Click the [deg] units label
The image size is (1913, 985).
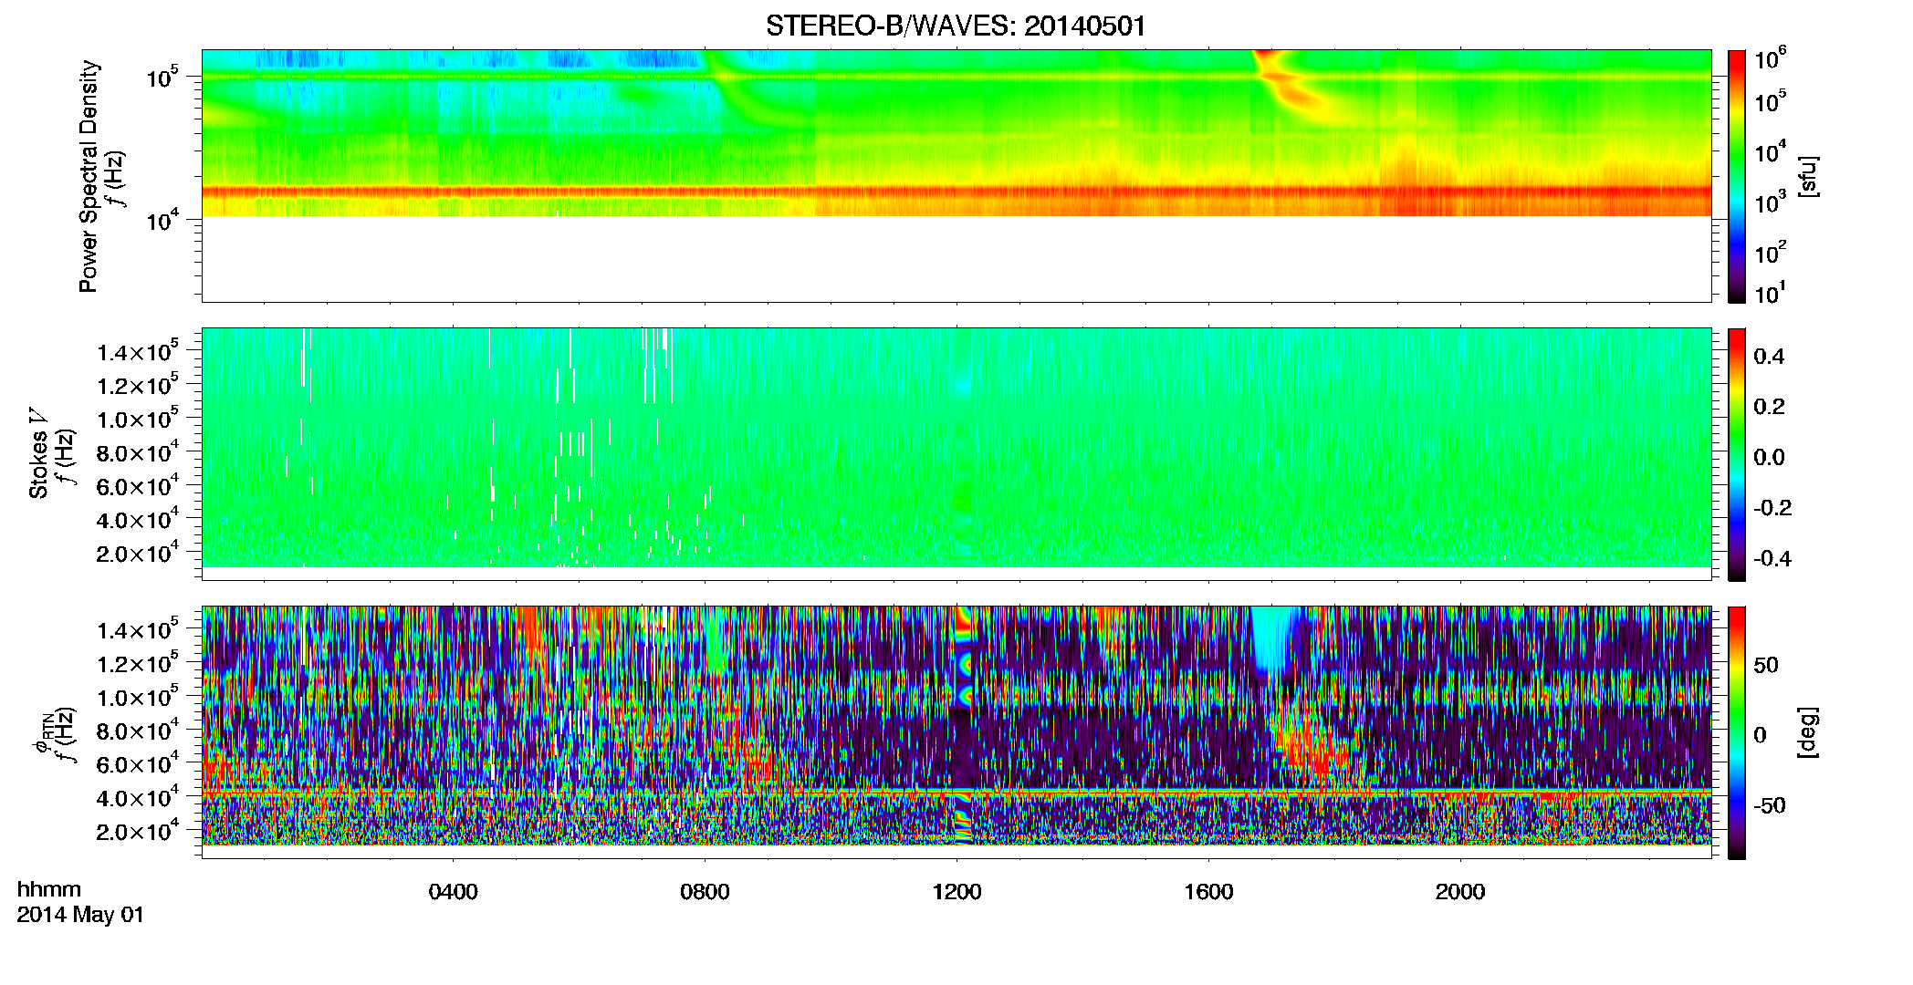(1806, 732)
